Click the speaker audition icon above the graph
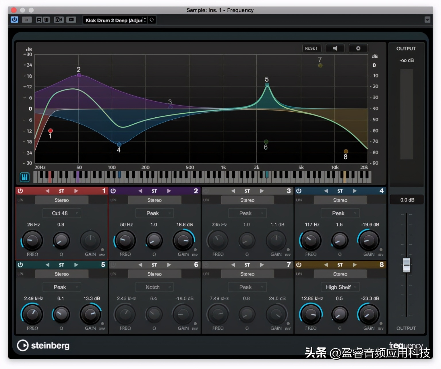This screenshot has width=441, height=369. tap(335, 48)
